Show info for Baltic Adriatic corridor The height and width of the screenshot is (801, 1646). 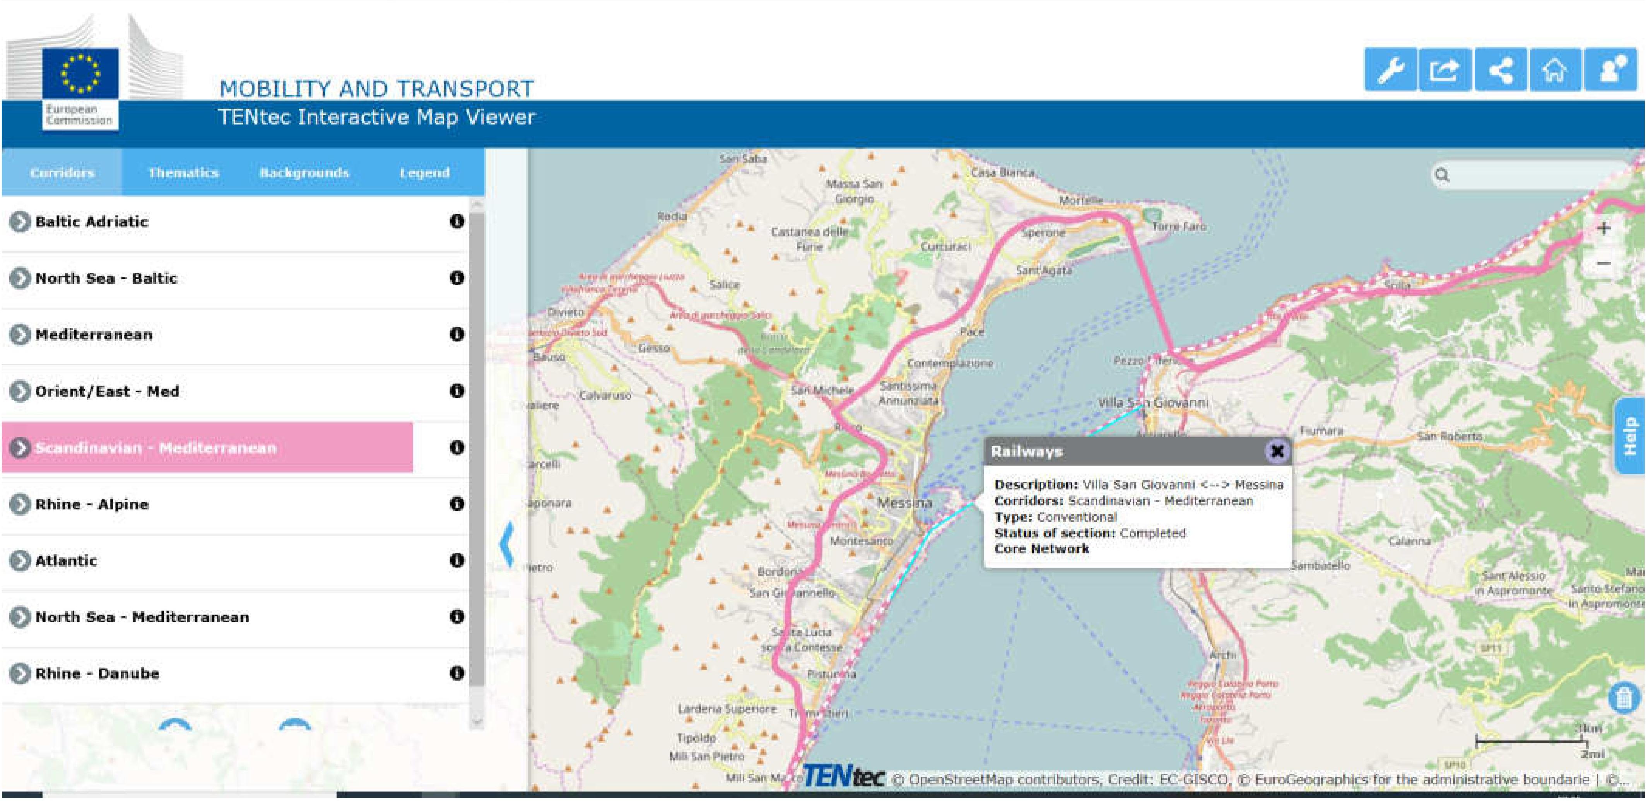point(456,221)
